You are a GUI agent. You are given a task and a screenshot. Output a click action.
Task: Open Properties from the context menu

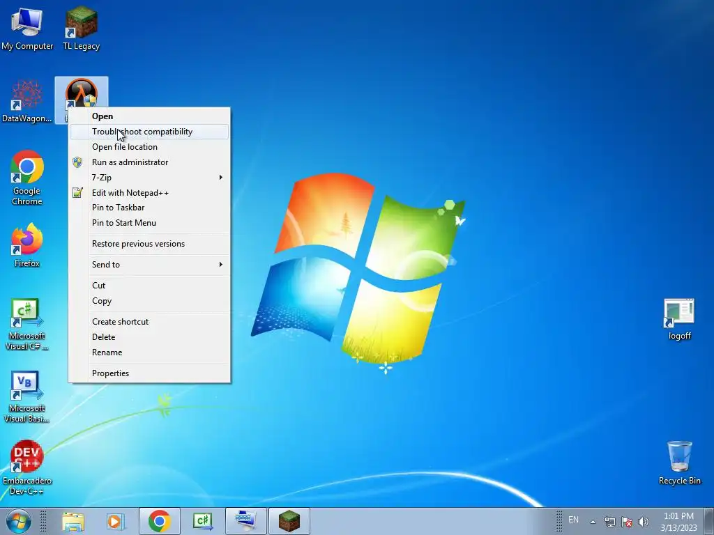click(x=149, y=373)
